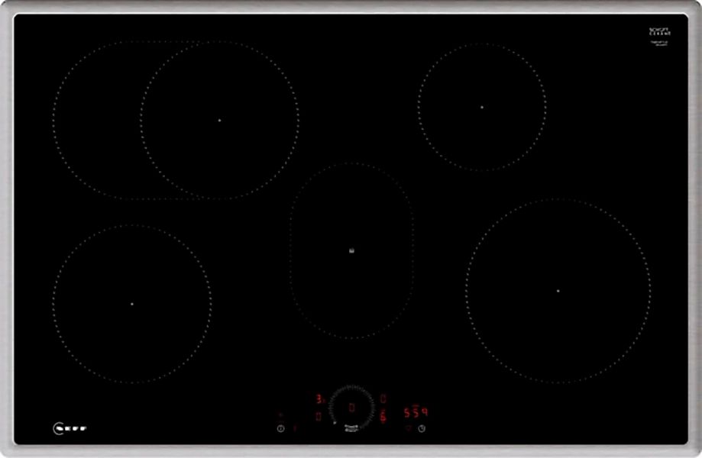Select the heat display showing "6"
The image size is (702, 458).
[383, 416]
